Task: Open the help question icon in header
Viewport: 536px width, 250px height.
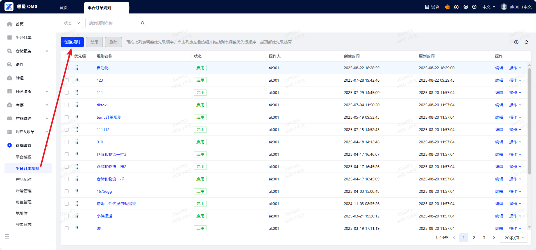Action: (x=474, y=7)
